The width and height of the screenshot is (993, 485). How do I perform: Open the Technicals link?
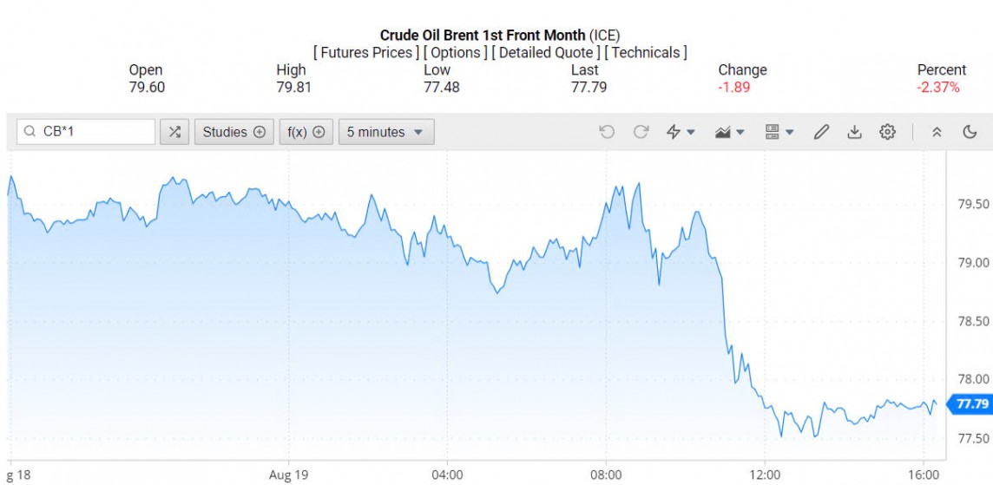point(646,52)
